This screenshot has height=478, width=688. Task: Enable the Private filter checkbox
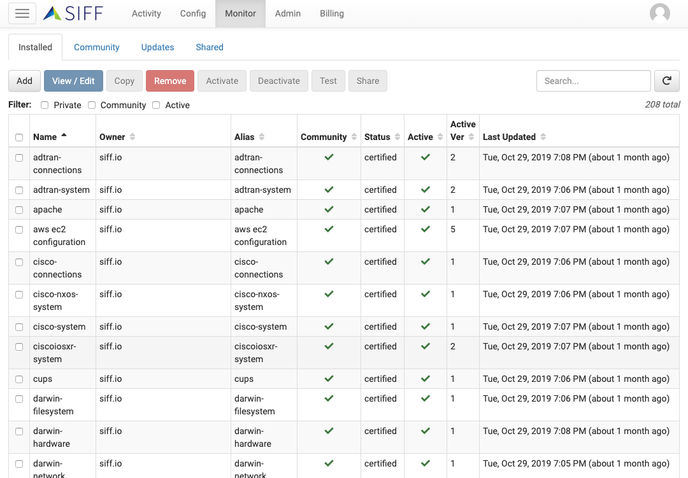coord(45,105)
